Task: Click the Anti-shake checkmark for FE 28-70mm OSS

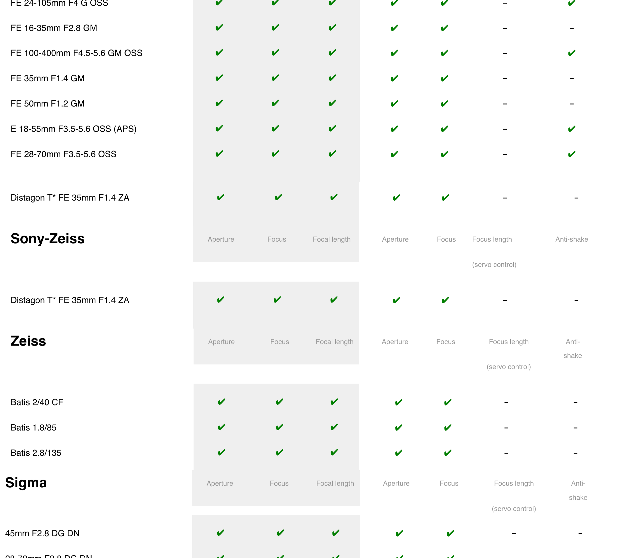Action: tap(571, 154)
